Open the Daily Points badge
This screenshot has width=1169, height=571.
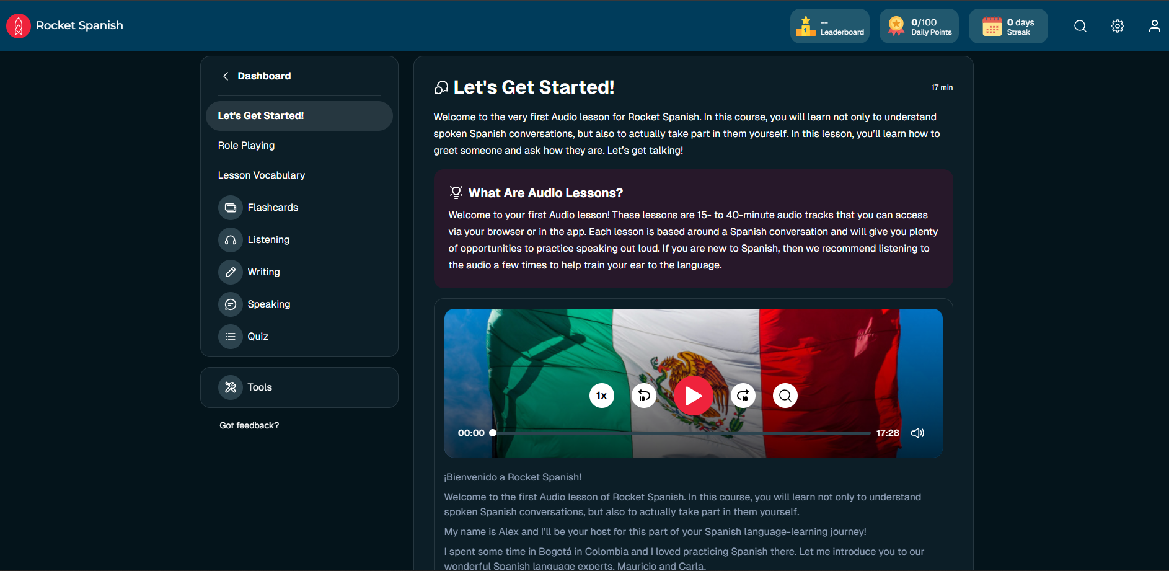coord(919,26)
